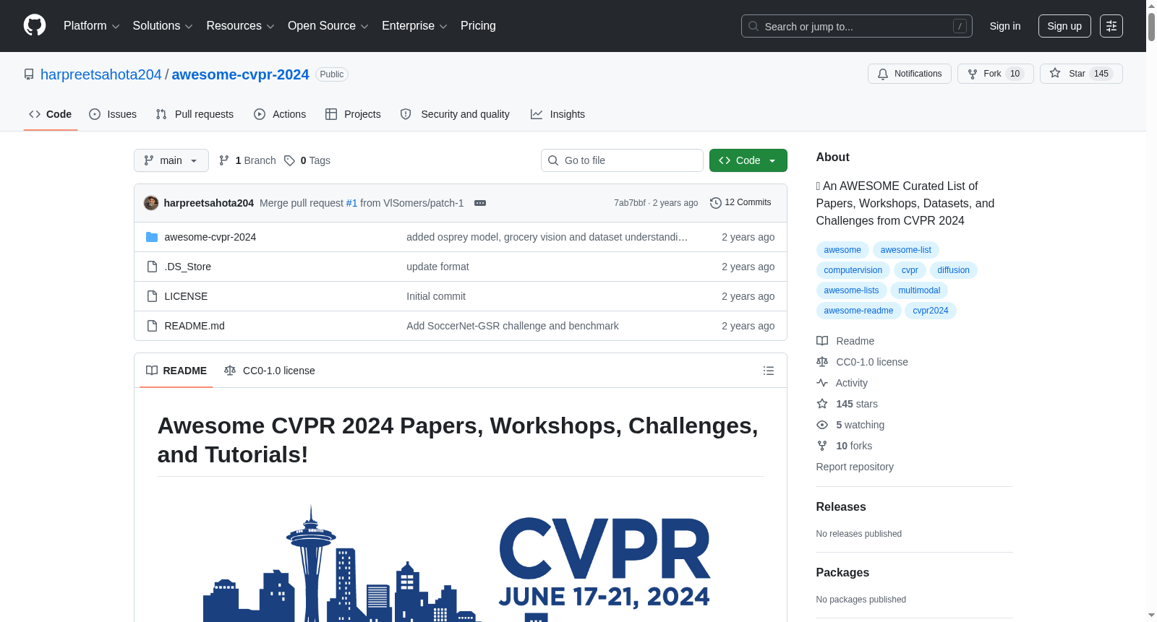
Task: Open the GitHub homepage logo
Action: tap(35, 25)
